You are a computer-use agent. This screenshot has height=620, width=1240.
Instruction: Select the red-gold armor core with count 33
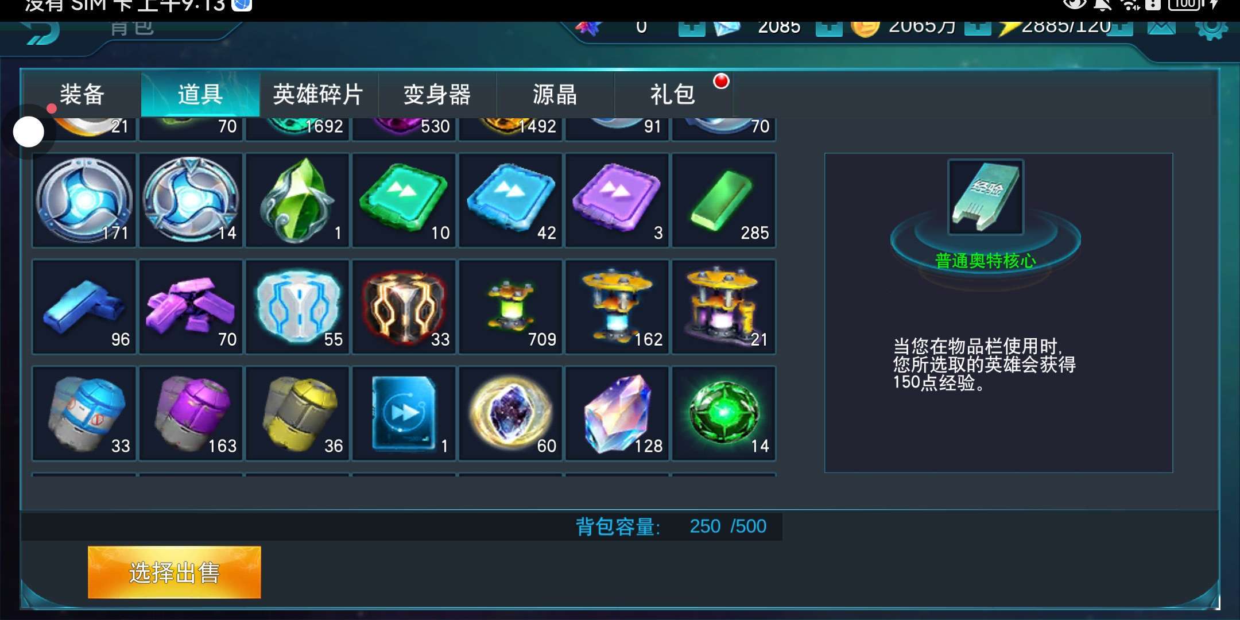point(404,307)
